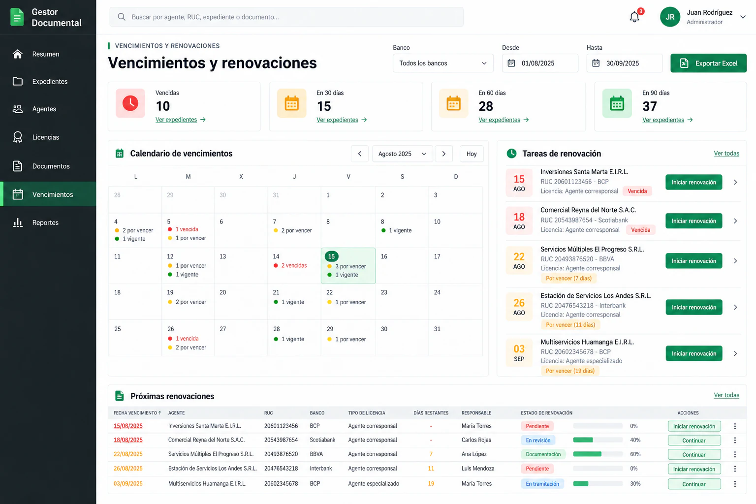Open row menu for Multiservicios Huamanga table row
756x504 pixels.
(x=735, y=484)
